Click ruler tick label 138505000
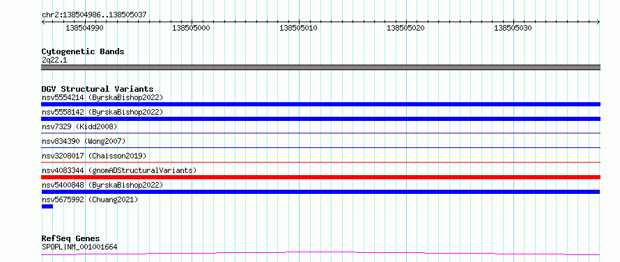Screen dimensions: 620x262 tap(192, 28)
